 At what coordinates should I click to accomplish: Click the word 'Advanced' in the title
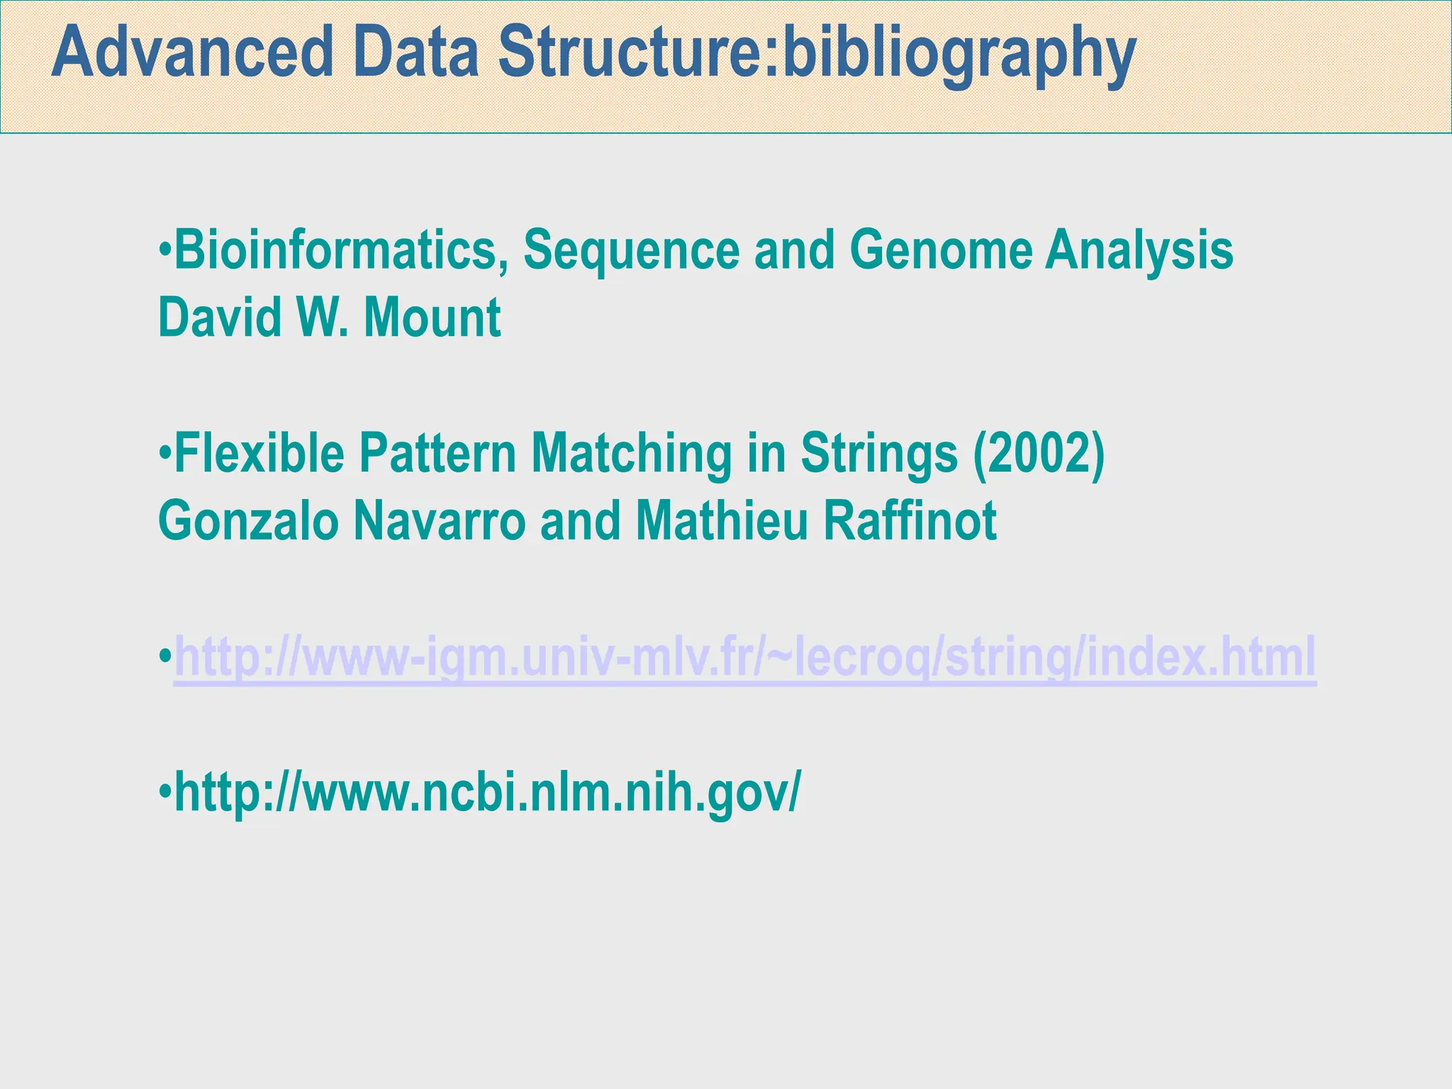pyautogui.click(x=192, y=52)
